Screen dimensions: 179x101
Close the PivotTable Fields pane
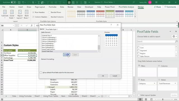coord(176,31)
